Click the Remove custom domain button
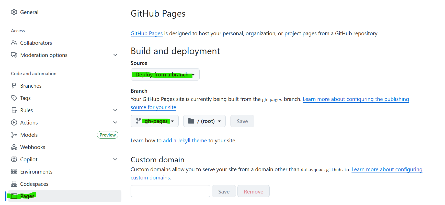 pyautogui.click(x=253, y=191)
